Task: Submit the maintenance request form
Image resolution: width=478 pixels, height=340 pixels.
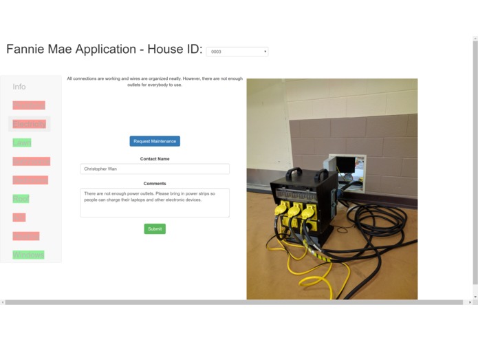Action: pyautogui.click(x=155, y=229)
